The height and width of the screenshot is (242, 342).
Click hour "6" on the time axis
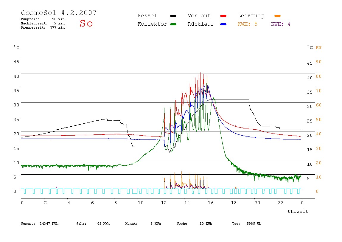92,203
